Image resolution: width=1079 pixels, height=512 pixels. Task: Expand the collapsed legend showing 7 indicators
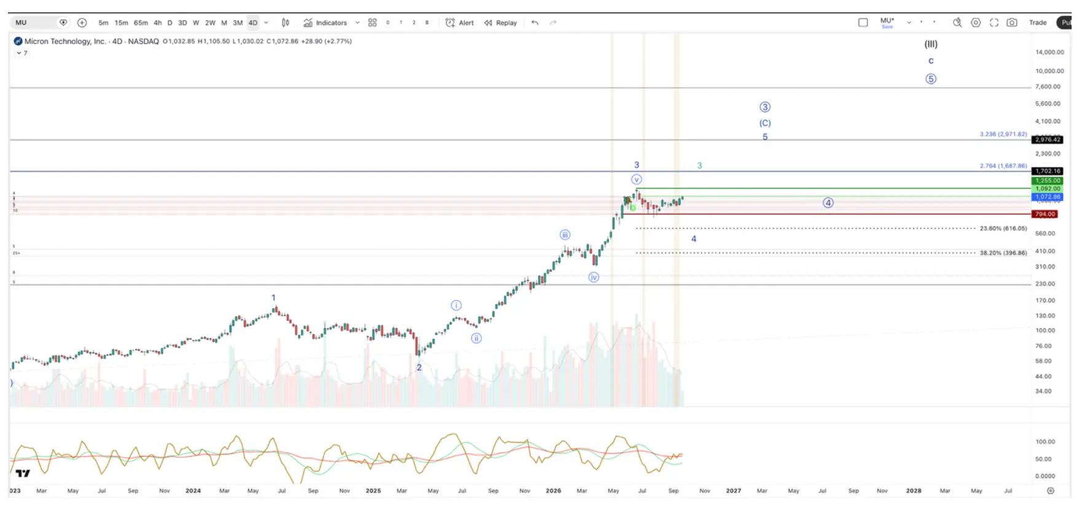point(22,53)
